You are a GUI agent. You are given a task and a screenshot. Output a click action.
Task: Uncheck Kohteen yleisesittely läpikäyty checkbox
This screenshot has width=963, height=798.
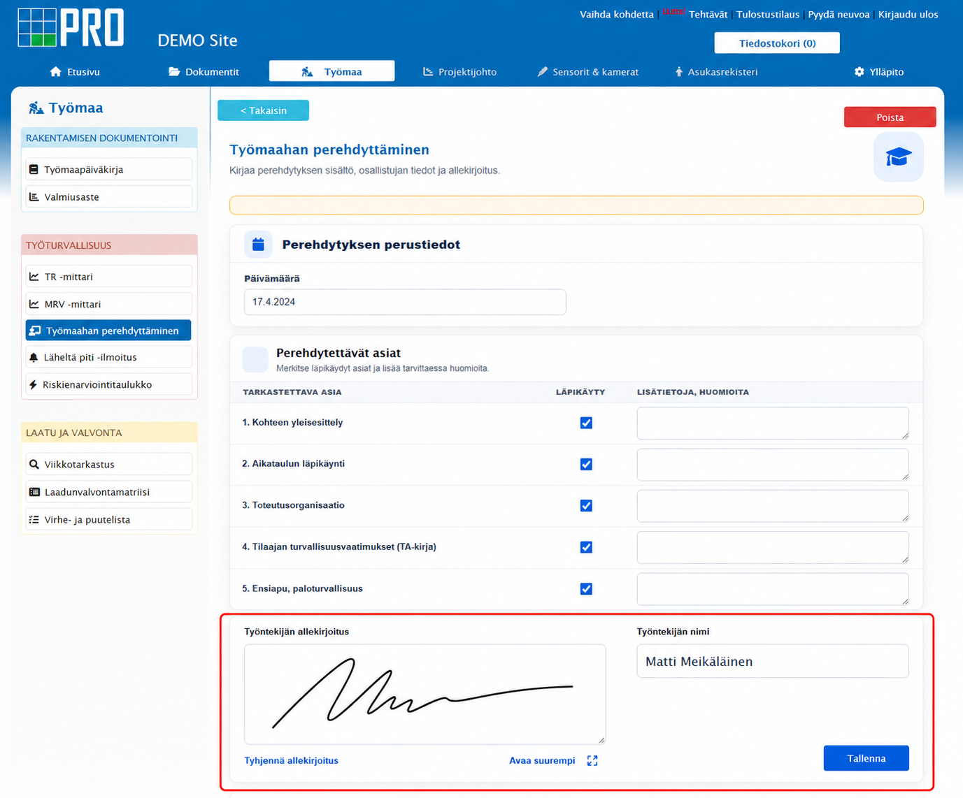(586, 423)
